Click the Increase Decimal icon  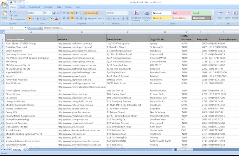123,19
